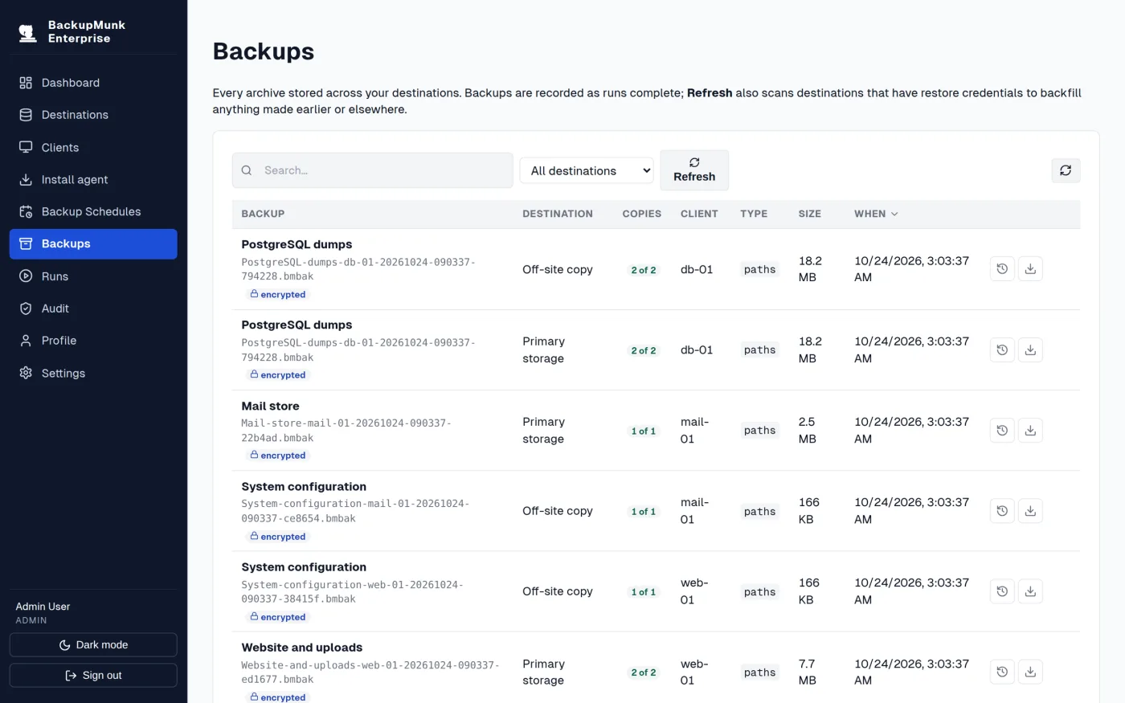The width and height of the screenshot is (1125, 703).
Task: Click encrypted badge on System configuration web-01
Action: click(x=277, y=617)
